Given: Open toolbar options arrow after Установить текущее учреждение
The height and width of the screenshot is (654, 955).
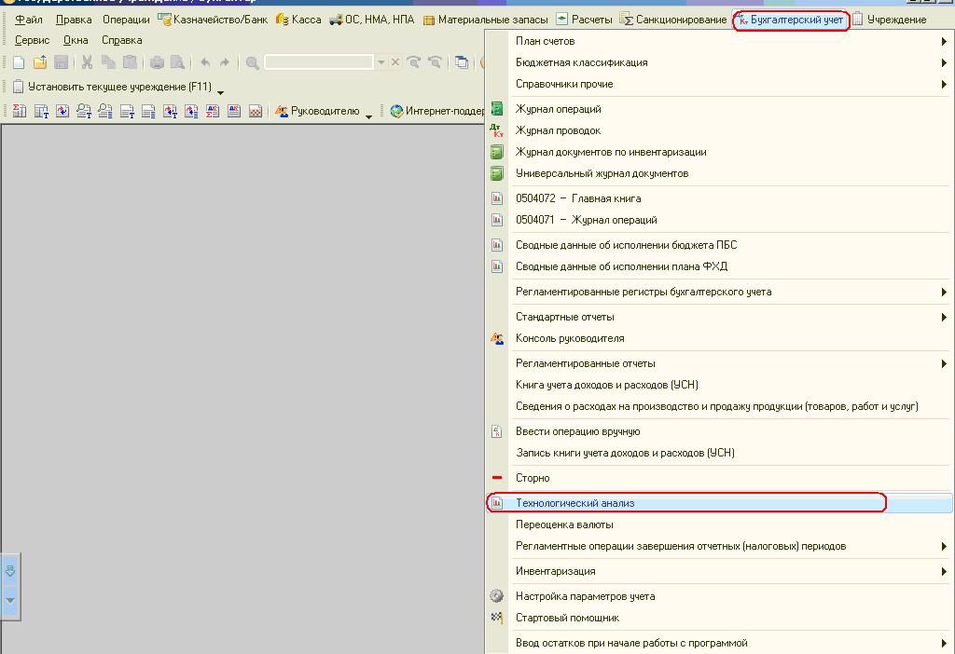Looking at the screenshot, I should coord(220,92).
